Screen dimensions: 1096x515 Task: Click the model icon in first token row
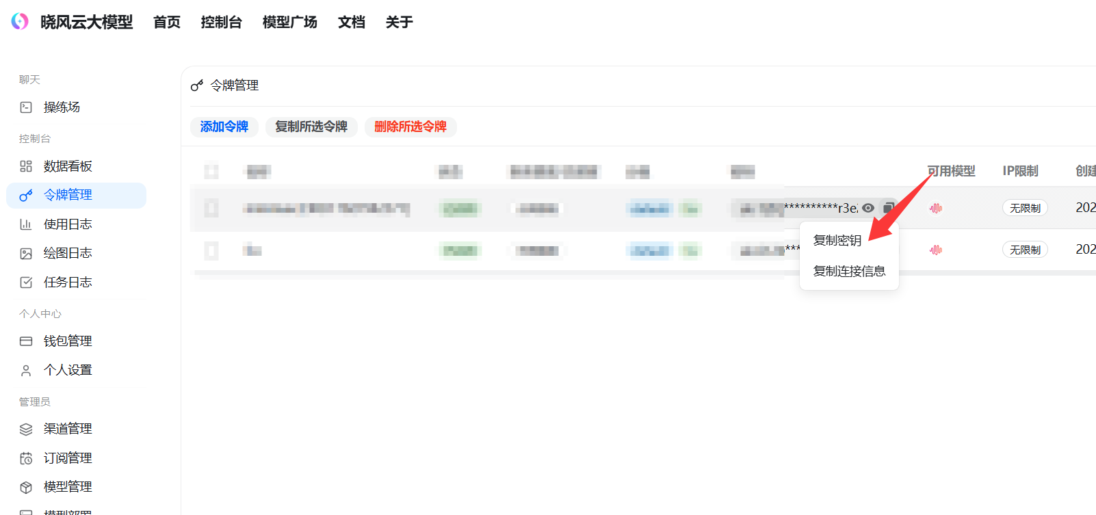click(936, 208)
